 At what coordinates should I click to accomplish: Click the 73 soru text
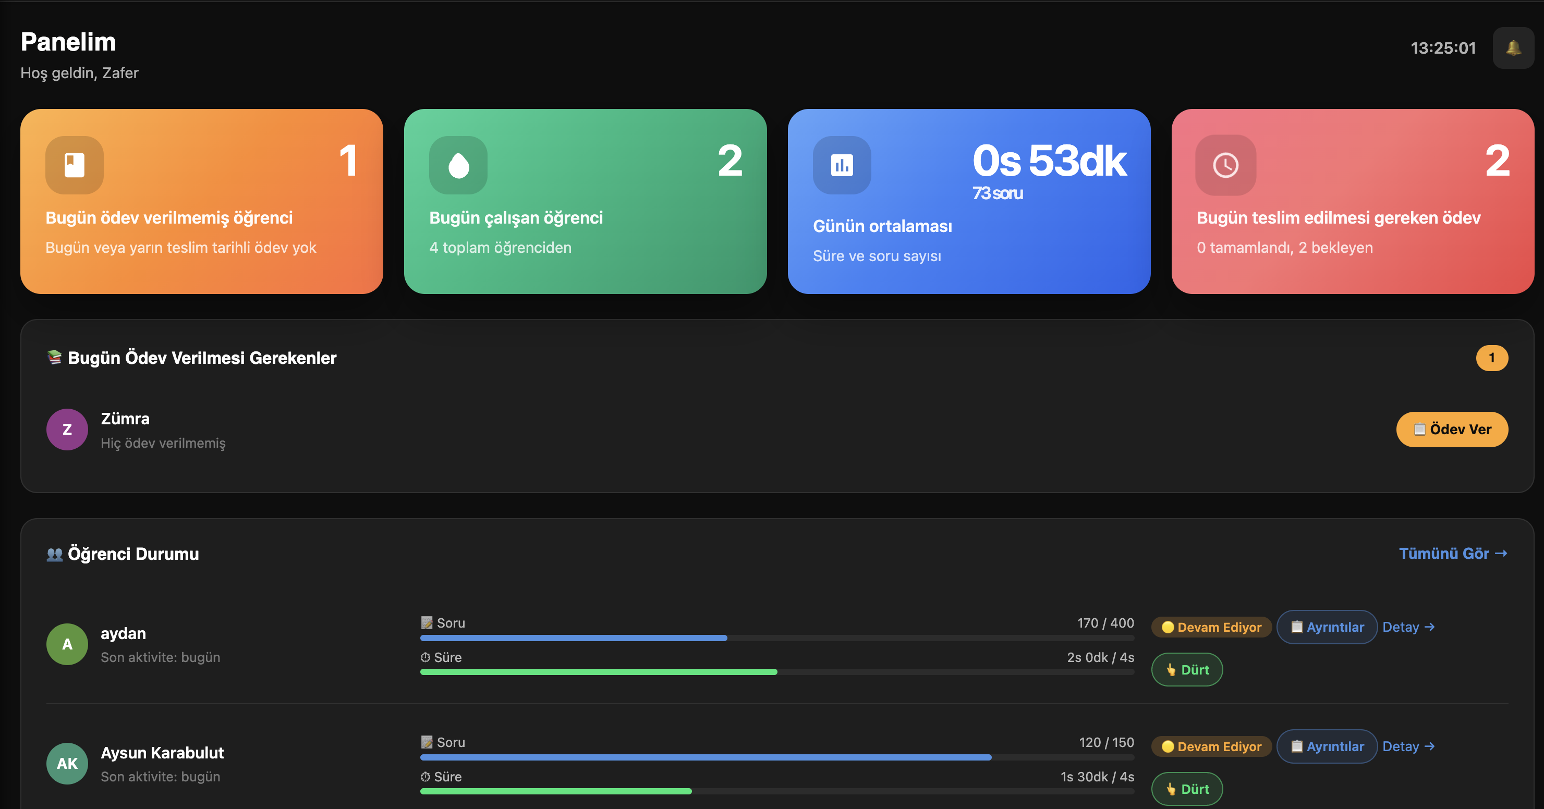998,193
